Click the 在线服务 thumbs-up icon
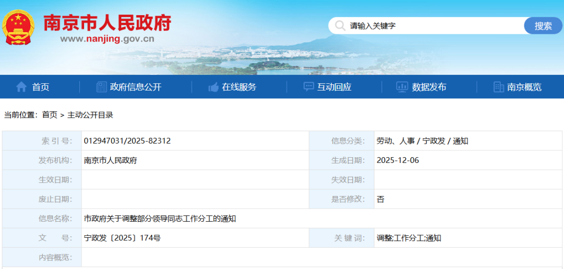This screenshot has width=564, height=269. [x=213, y=87]
